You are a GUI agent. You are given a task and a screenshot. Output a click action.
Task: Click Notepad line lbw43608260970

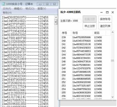[25, 18]
